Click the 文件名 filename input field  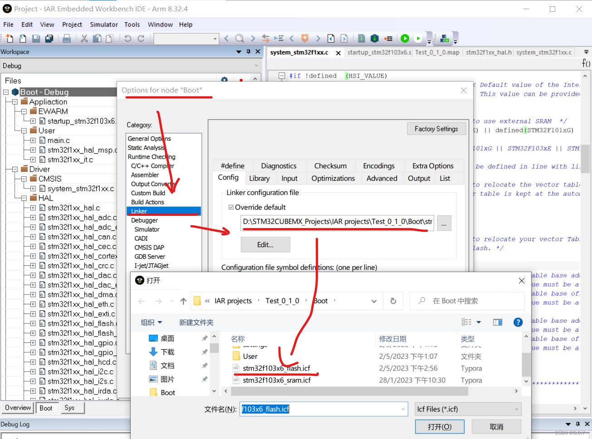coord(323,409)
